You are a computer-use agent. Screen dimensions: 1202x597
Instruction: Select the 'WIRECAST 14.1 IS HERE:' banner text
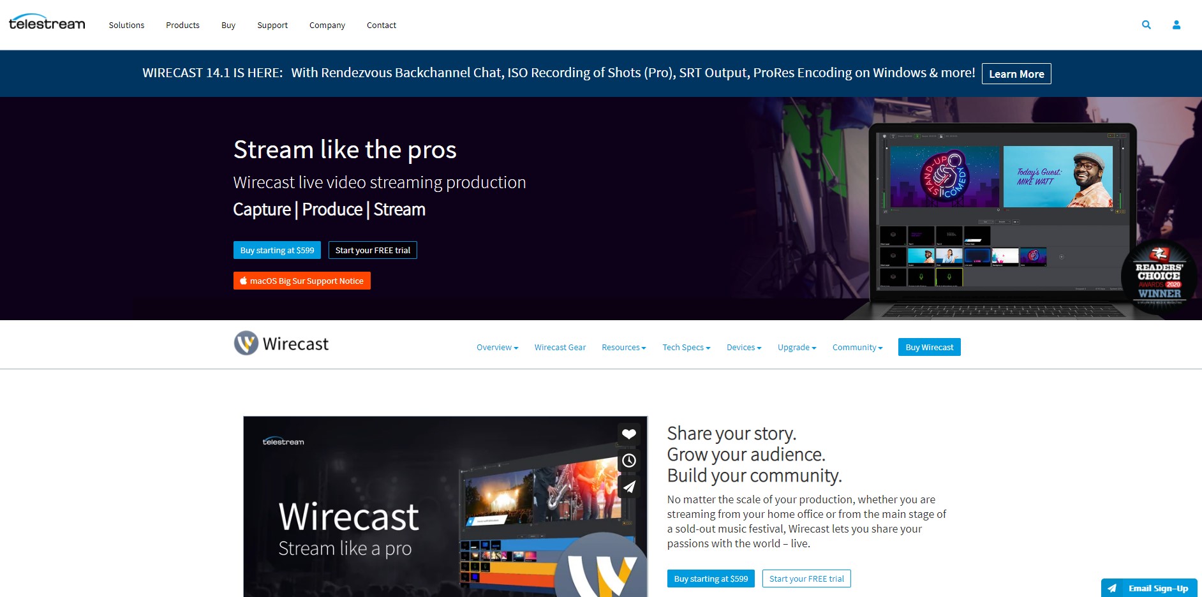212,73
